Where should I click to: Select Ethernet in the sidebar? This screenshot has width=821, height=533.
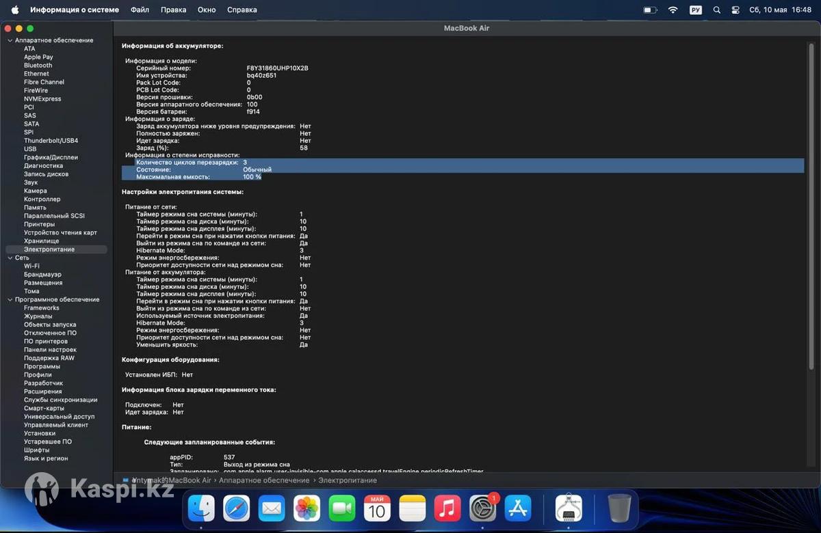[36, 74]
